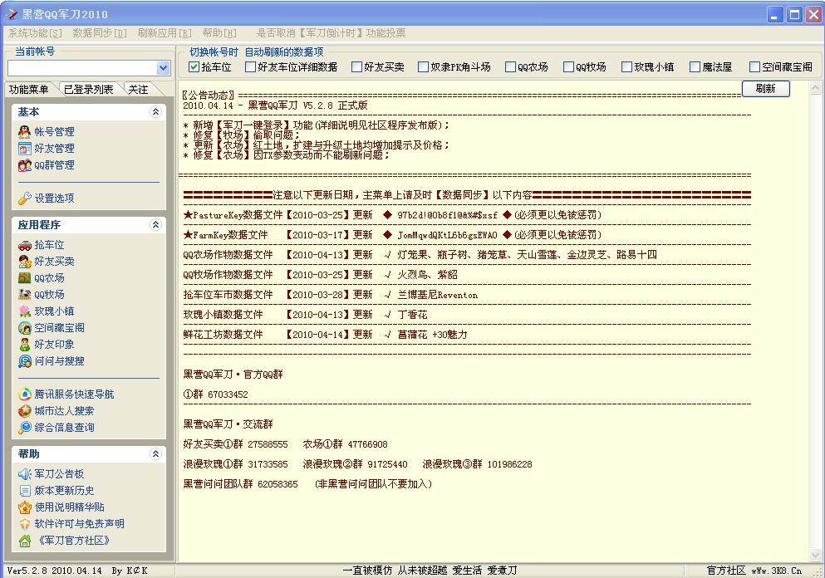Open the 当前帐号 dropdown arrow
The height and width of the screenshot is (578, 825).
click(x=163, y=68)
